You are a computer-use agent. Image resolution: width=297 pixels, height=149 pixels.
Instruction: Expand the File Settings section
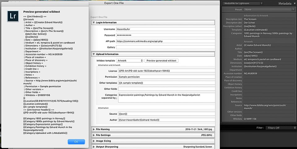point(93,135)
